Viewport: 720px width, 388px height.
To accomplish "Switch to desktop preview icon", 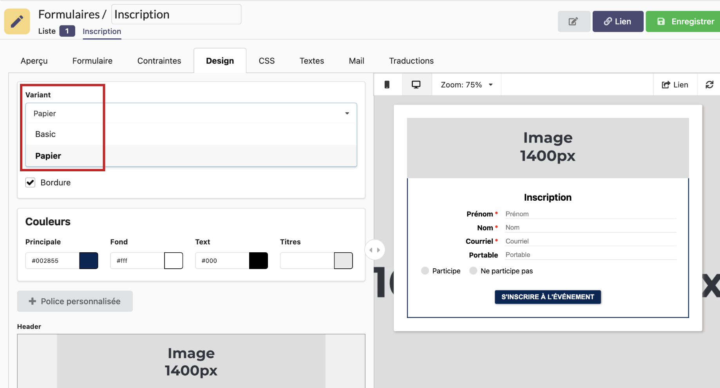I will (x=416, y=85).
